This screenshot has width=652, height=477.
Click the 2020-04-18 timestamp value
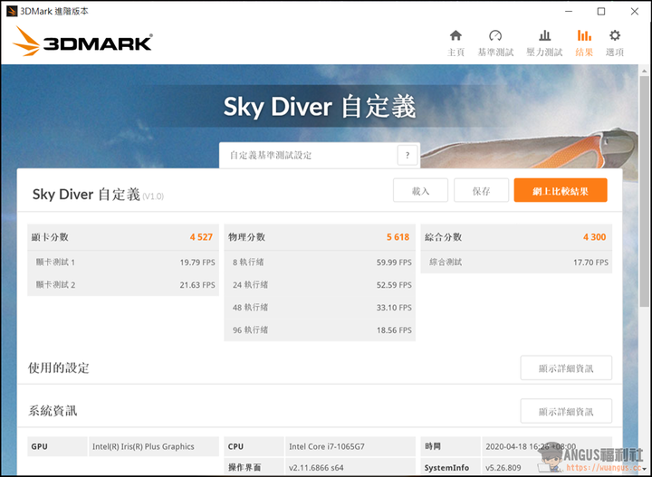531,446
